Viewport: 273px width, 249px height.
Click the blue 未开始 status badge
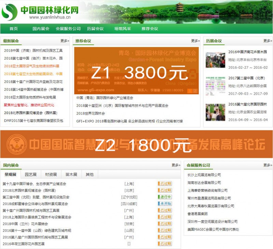click(x=164, y=204)
